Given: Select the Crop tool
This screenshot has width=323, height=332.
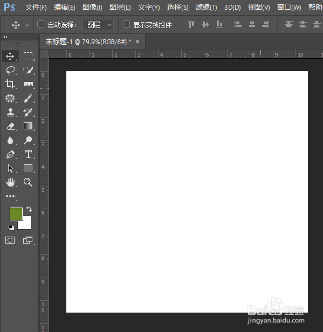Looking at the screenshot, I should [10, 84].
